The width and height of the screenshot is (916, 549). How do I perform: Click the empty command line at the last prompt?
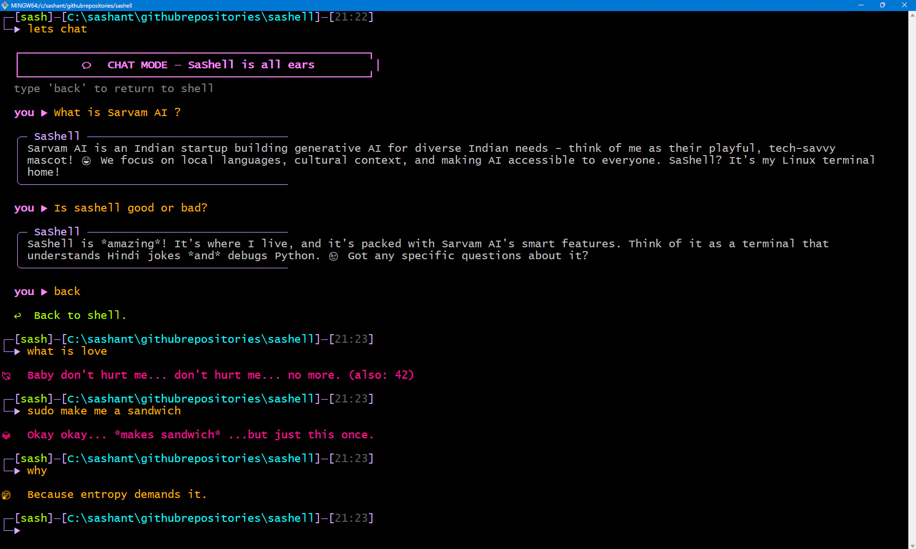tap(463, 530)
